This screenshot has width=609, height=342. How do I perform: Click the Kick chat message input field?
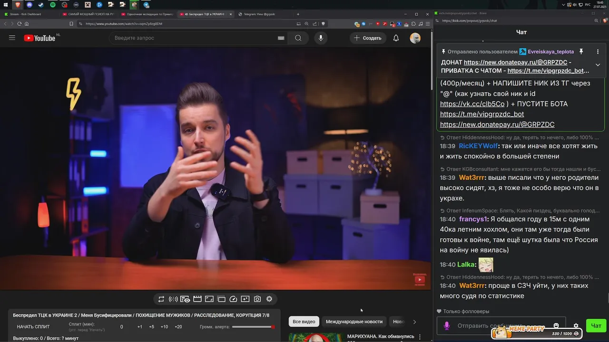click(501, 326)
